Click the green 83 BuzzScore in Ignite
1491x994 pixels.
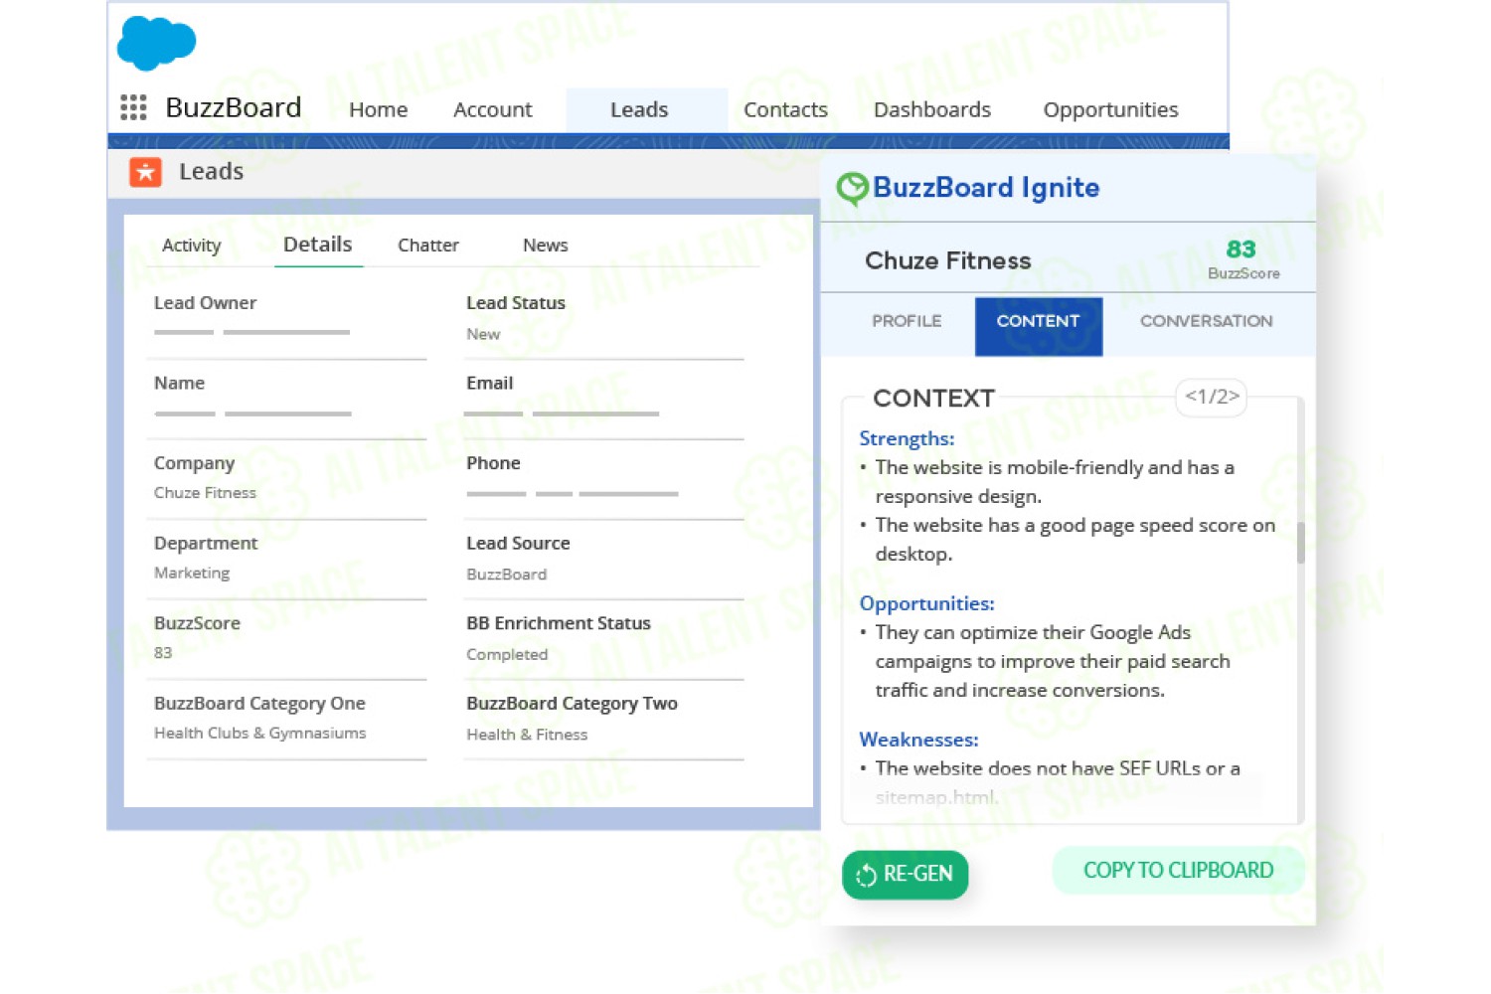pyautogui.click(x=1241, y=249)
